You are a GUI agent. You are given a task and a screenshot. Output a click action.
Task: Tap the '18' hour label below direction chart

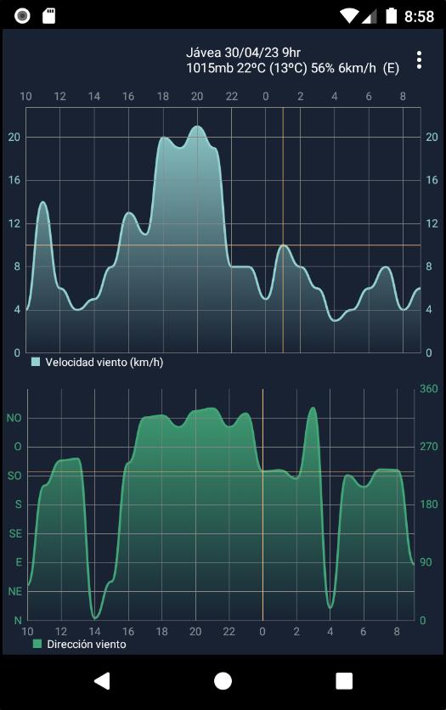(161, 631)
